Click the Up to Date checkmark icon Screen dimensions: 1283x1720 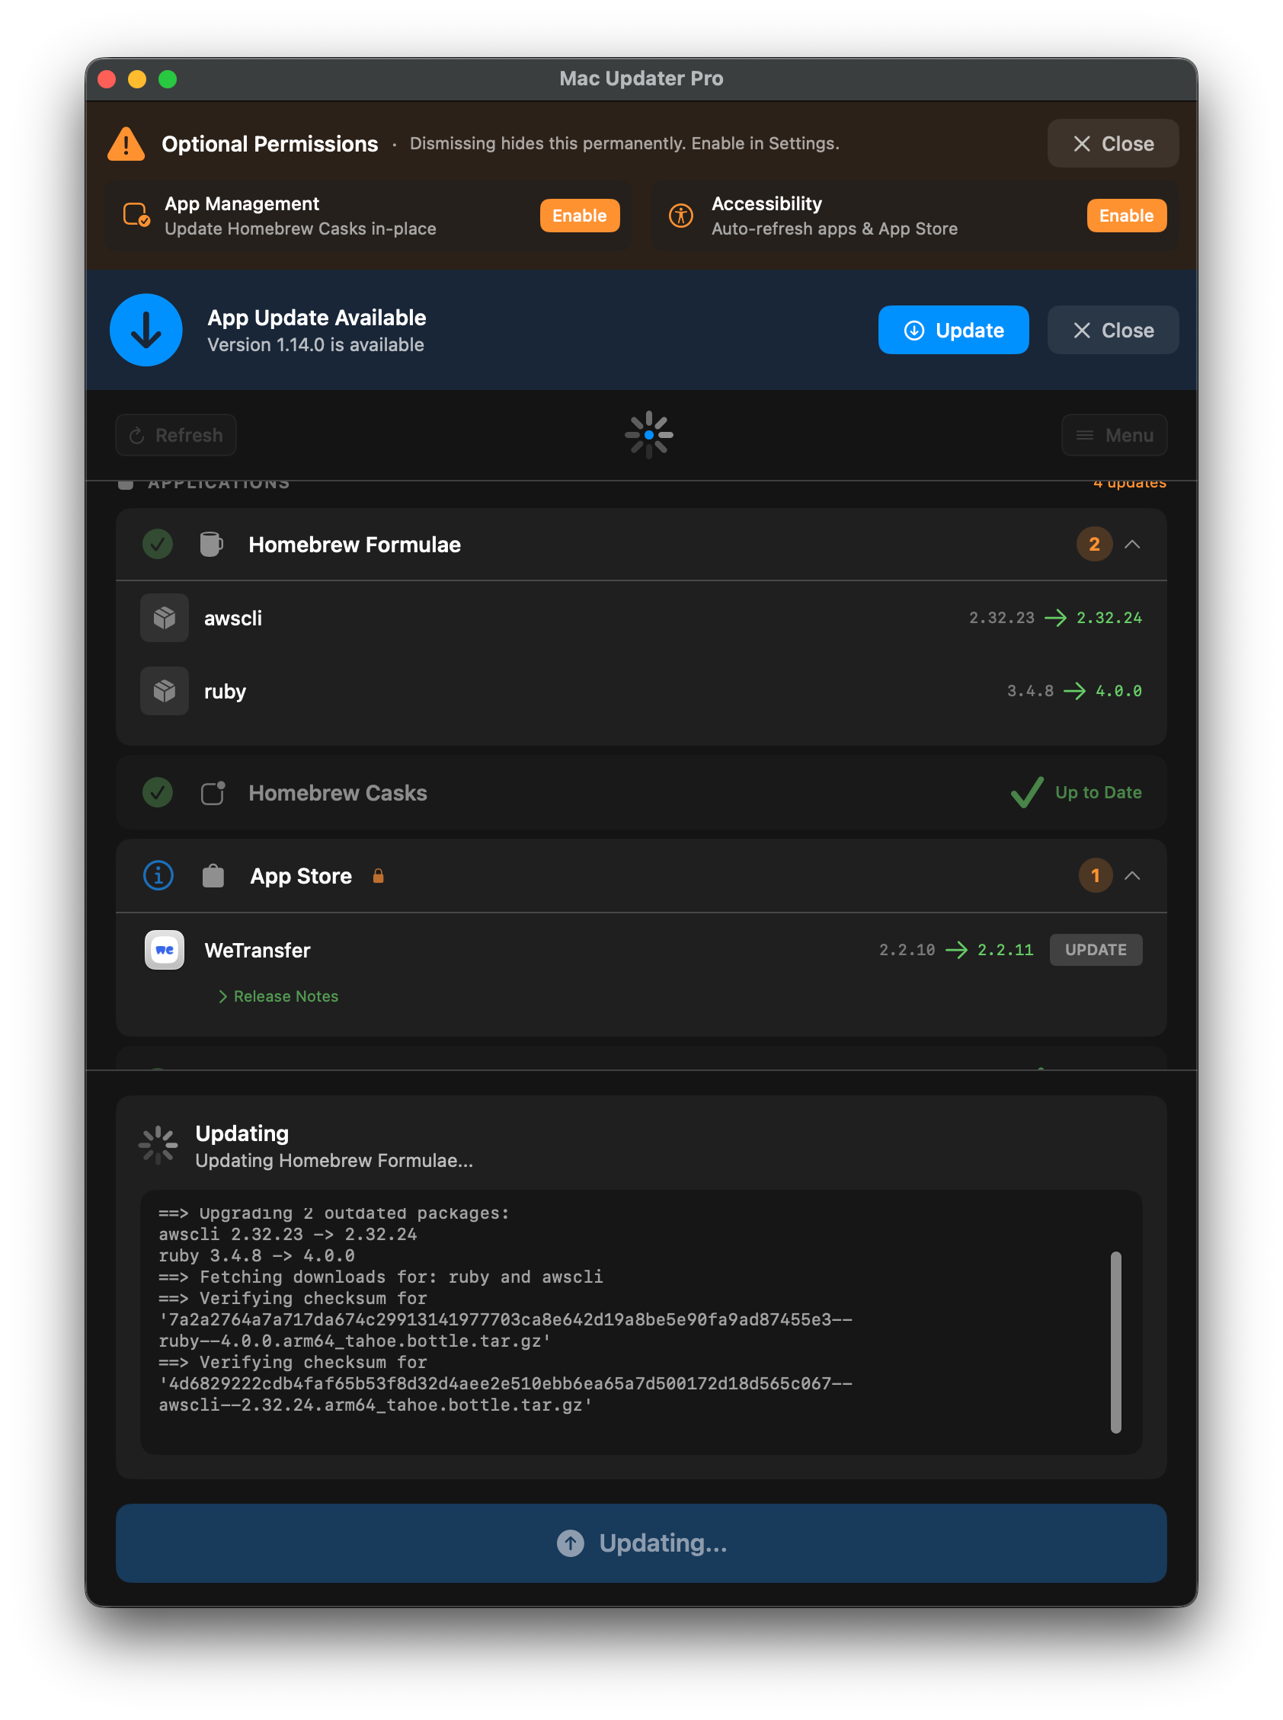click(1028, 793)
